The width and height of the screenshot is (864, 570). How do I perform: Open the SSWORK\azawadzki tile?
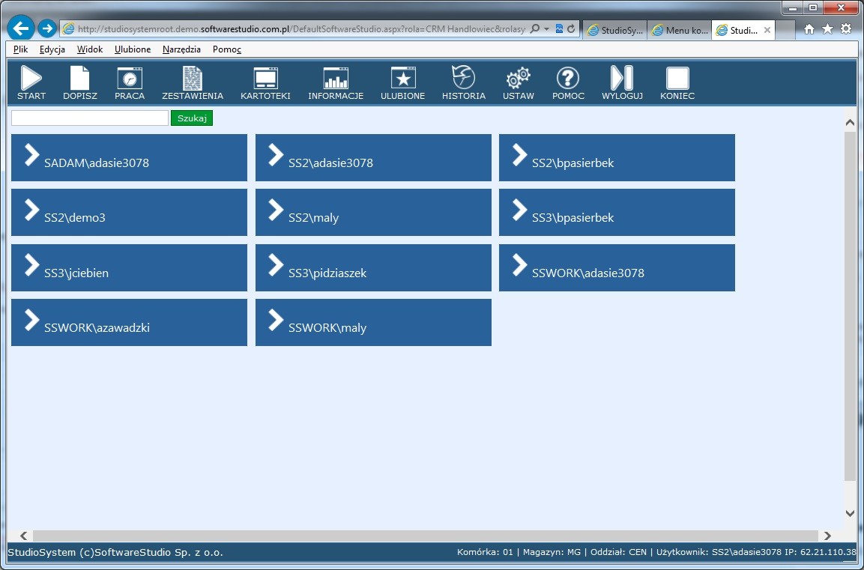[x=129, y=323]
